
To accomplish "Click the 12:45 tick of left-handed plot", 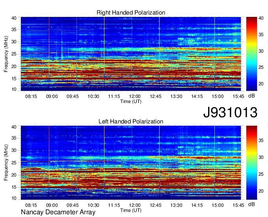I will 156,205.
